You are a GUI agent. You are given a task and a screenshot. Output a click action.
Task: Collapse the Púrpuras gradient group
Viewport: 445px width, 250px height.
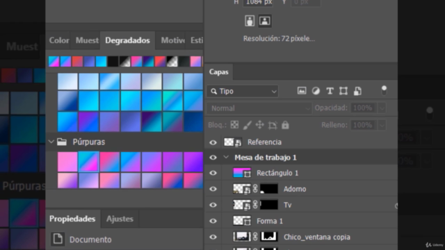point(51,142)
